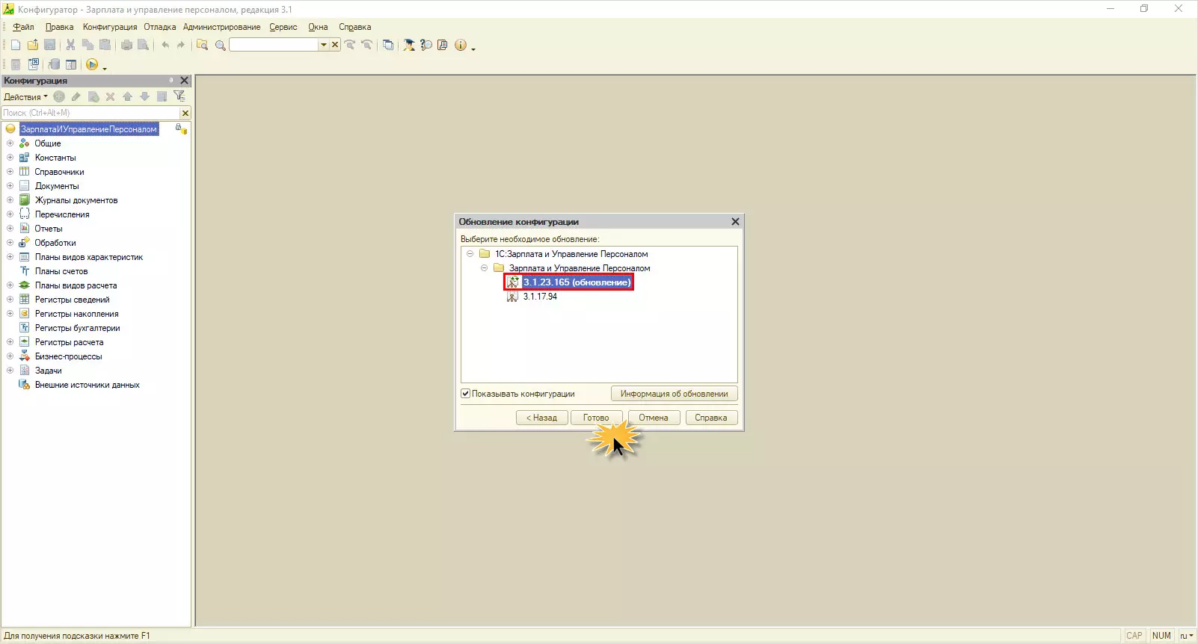
Task: Toggle the Показывать конфигурации checkbox
Action: pyautogui.click(x=466, y=394)
